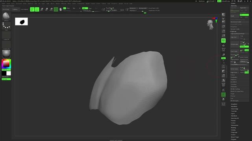The image size is (252, 141).
Task: Open the Home Page button
Action: [6, 9]
